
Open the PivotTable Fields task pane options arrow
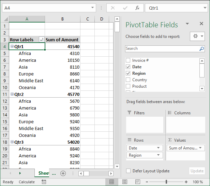tap(187, 24)
